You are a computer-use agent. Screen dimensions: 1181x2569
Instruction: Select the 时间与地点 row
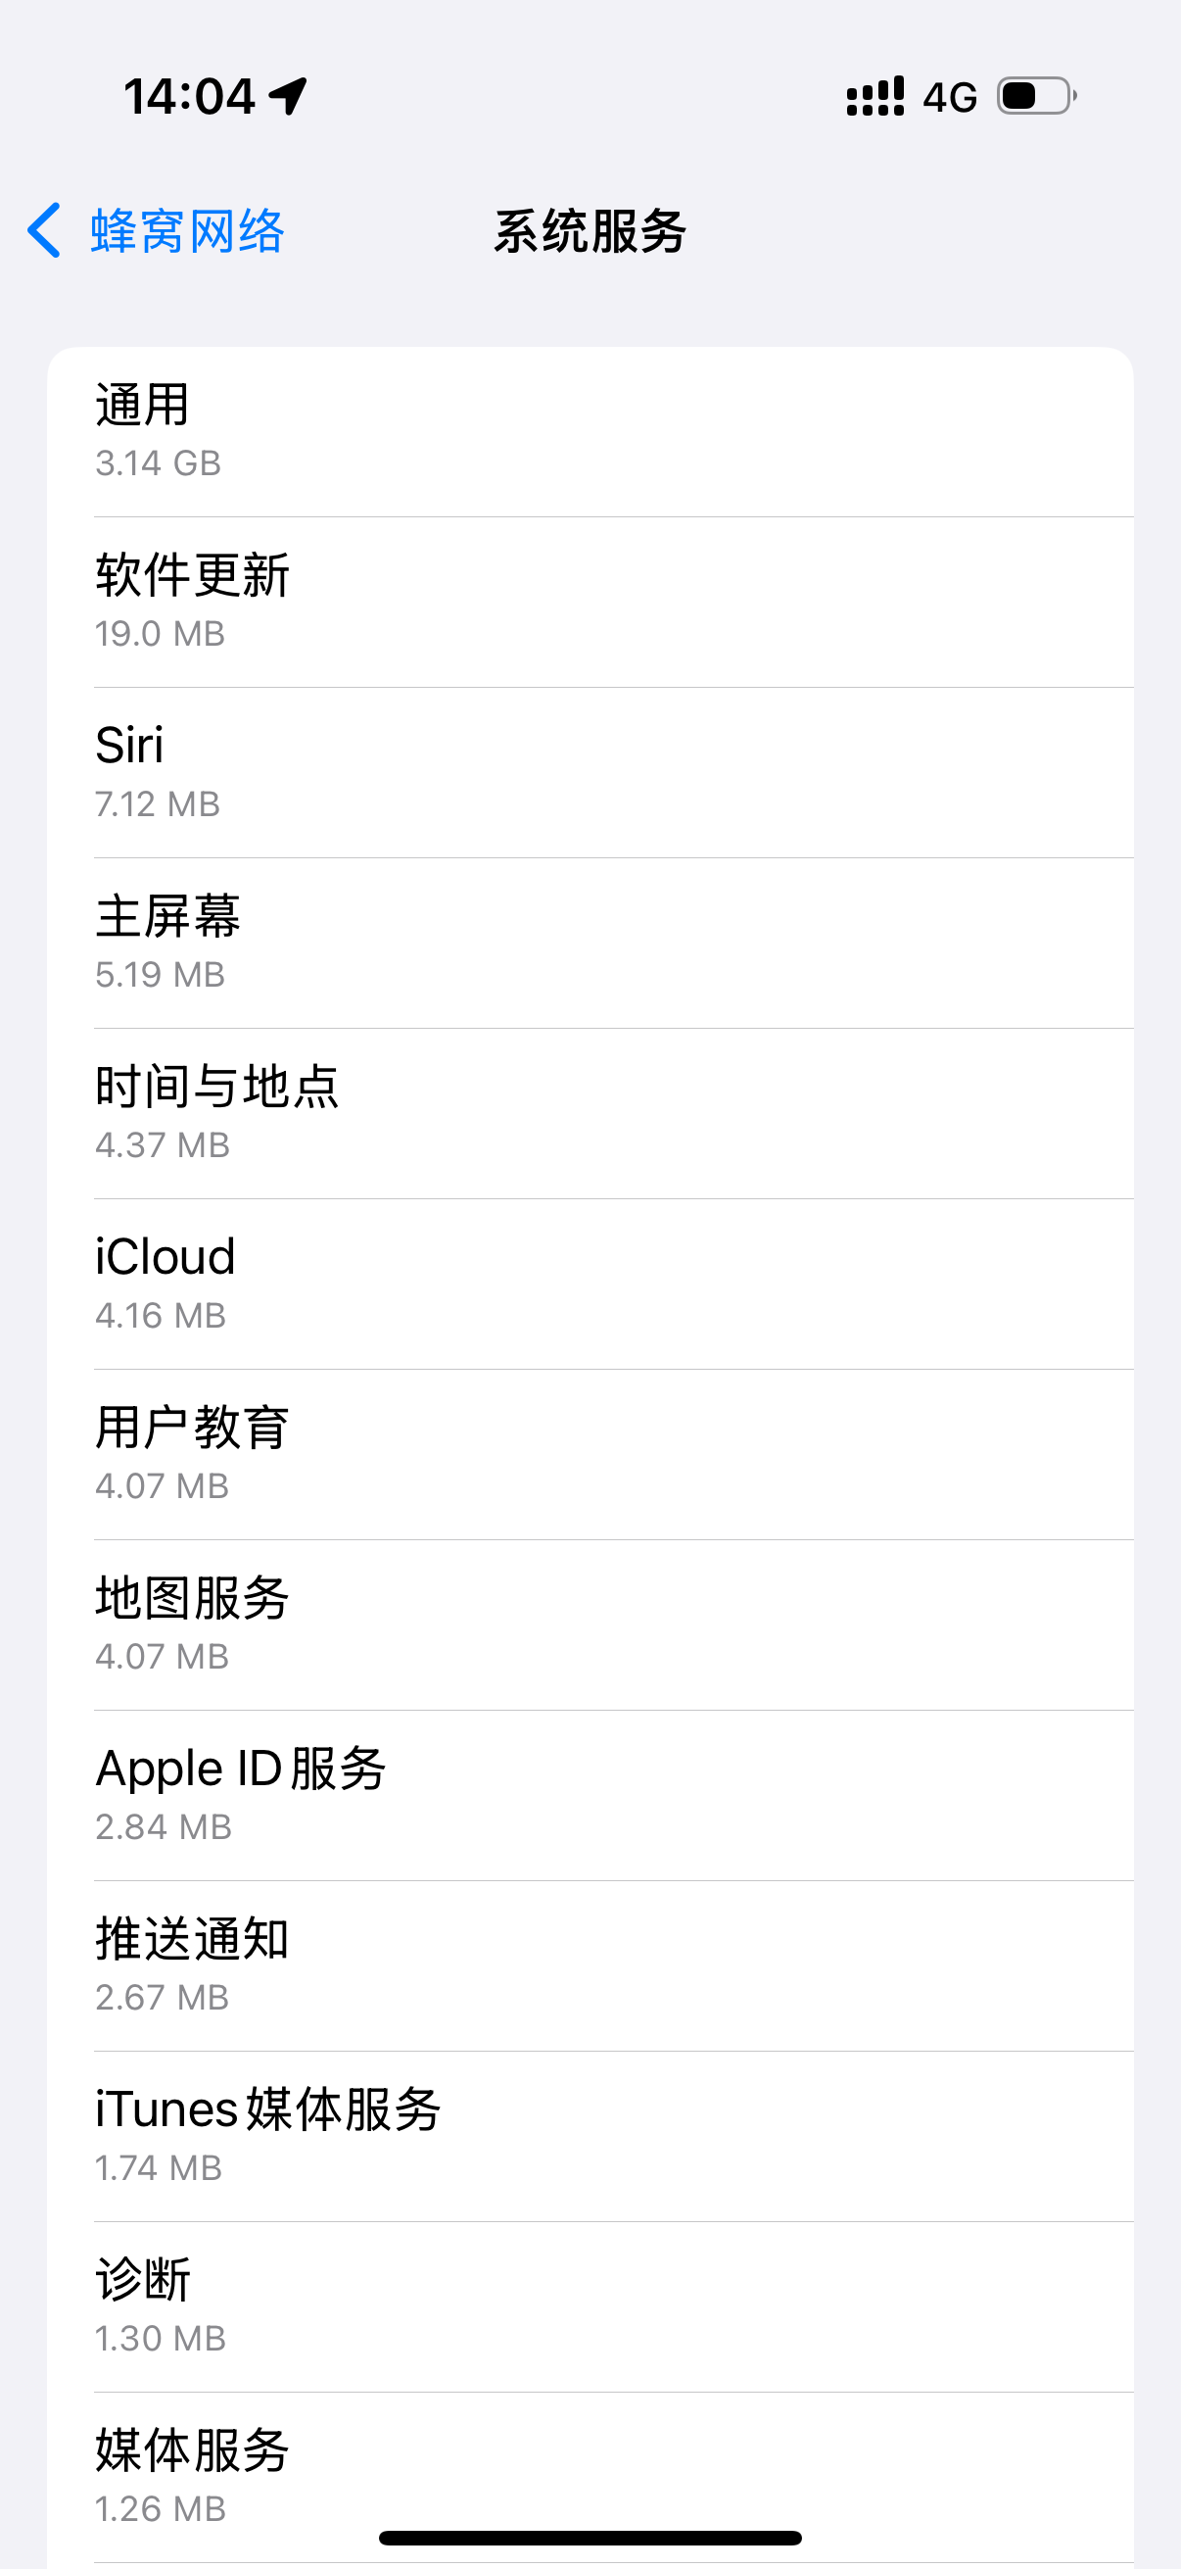590,1114
